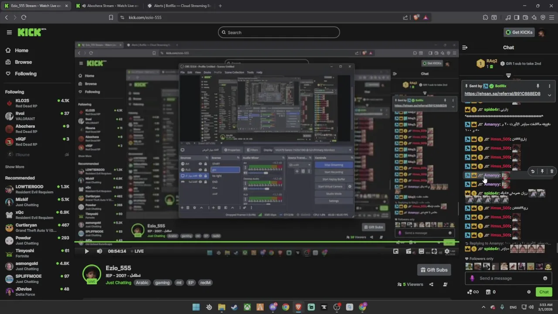This screenshot has height=314, width=558.
Task: Click the 5 Viewers count
Action: coord(410,284)
